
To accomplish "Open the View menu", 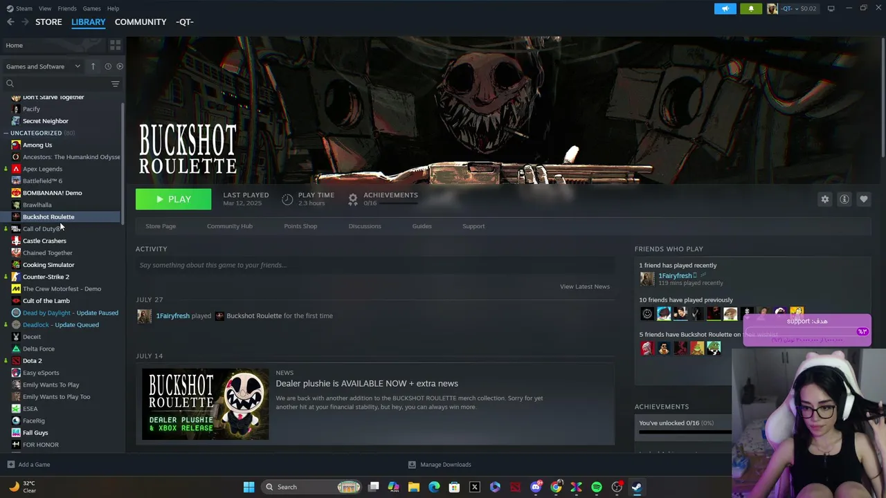I will click(x=45, y=8).
